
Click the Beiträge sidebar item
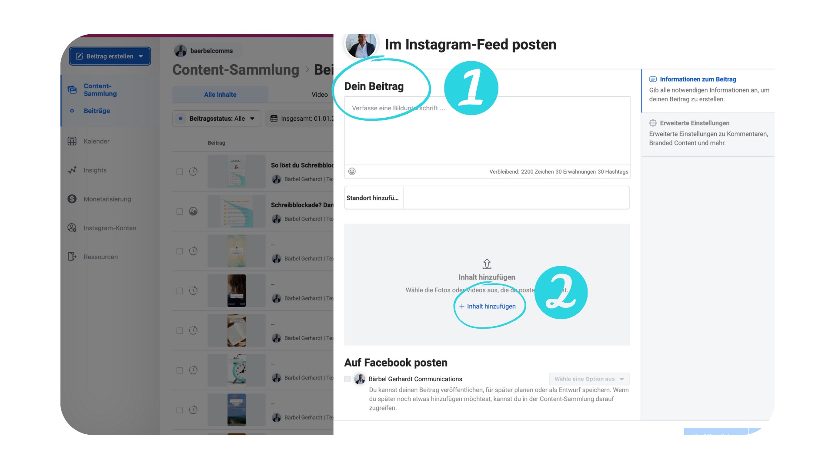pos(97,110)
